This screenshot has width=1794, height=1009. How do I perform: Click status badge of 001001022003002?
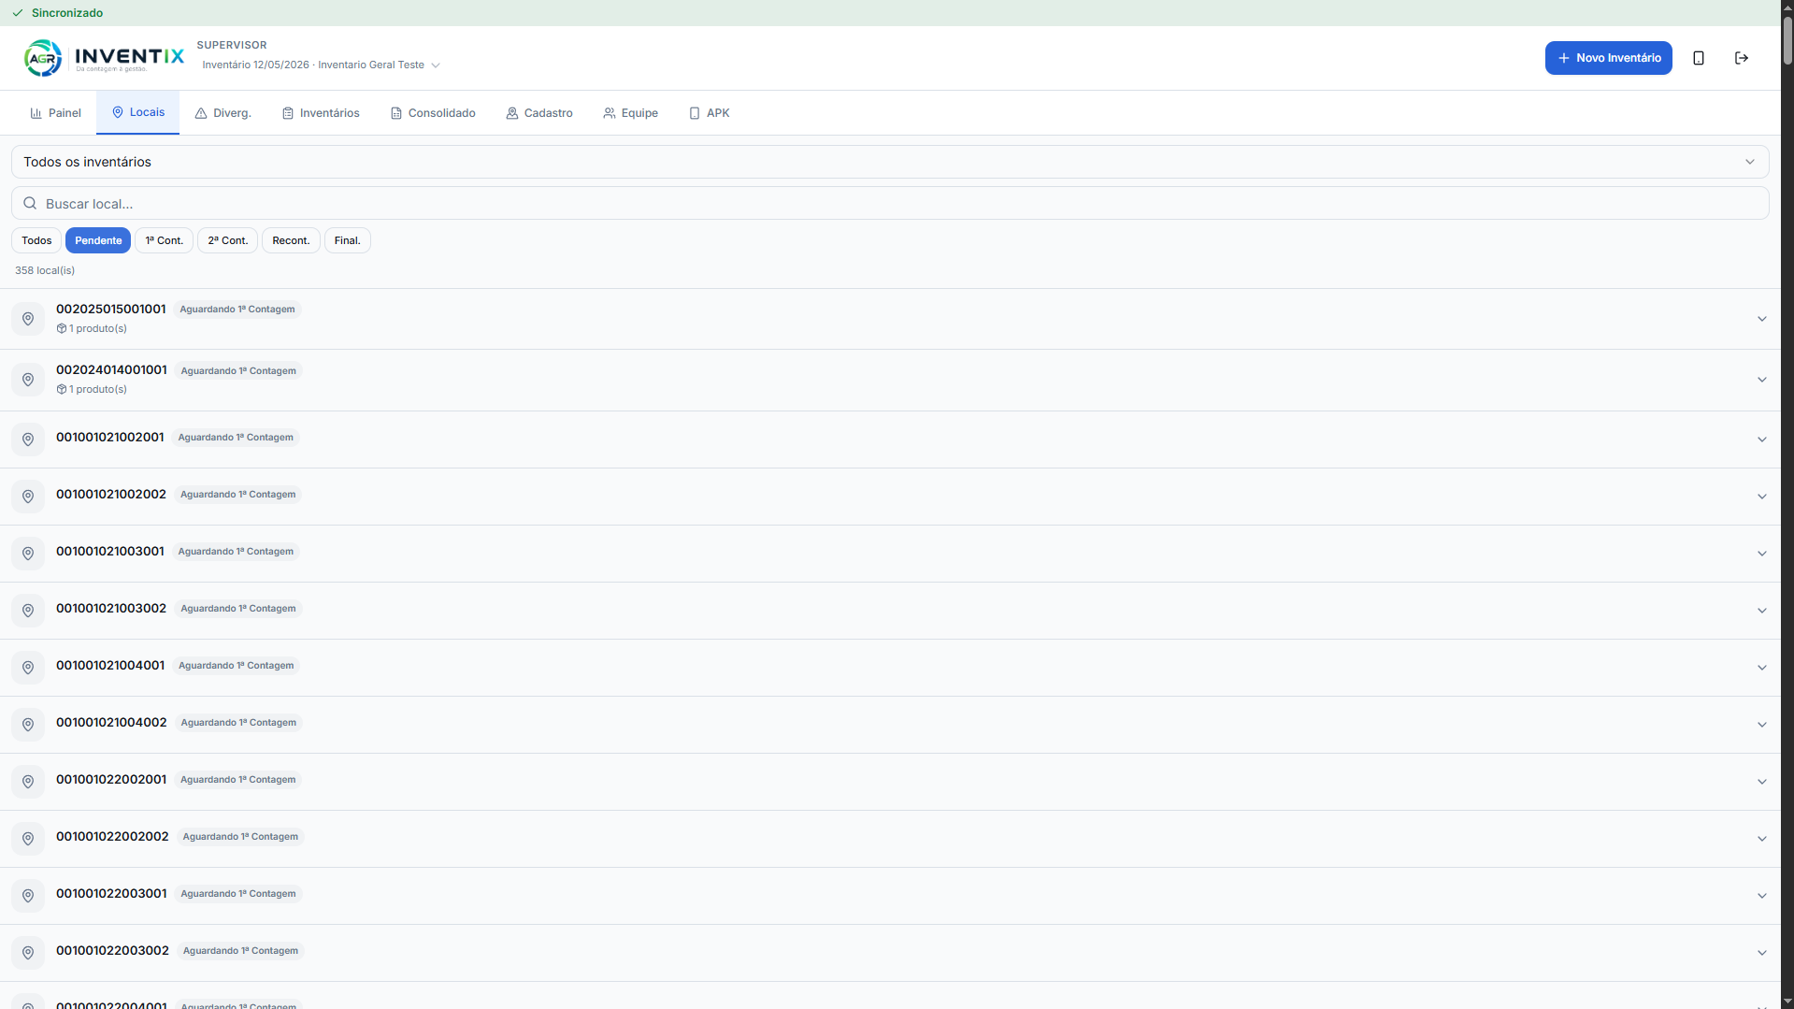click(240, 951)
